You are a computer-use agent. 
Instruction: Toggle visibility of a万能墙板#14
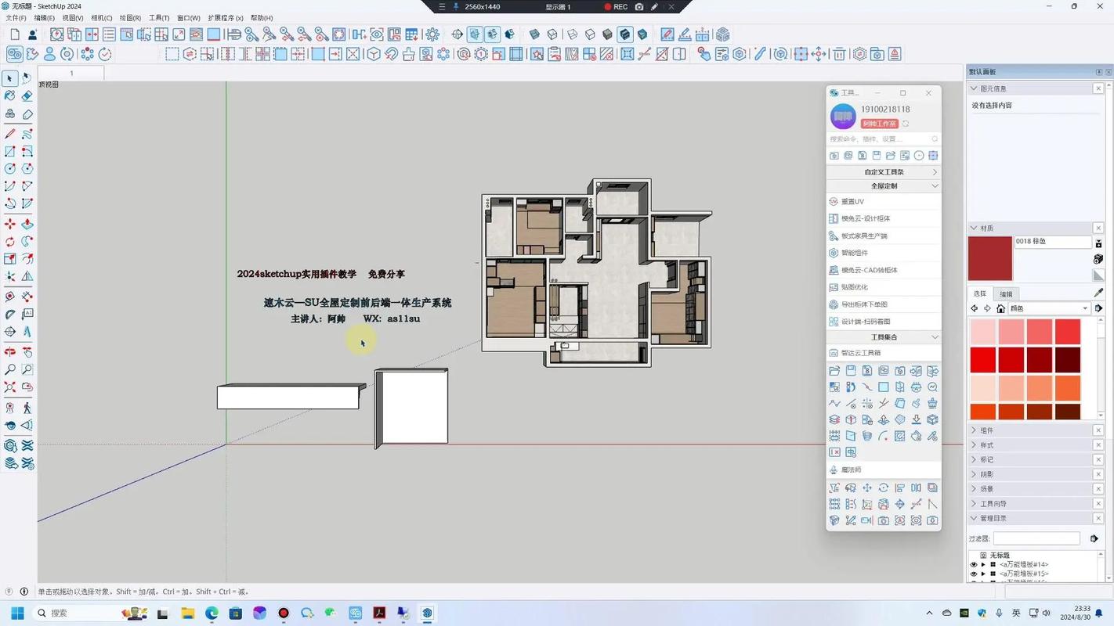pos(974,564)
